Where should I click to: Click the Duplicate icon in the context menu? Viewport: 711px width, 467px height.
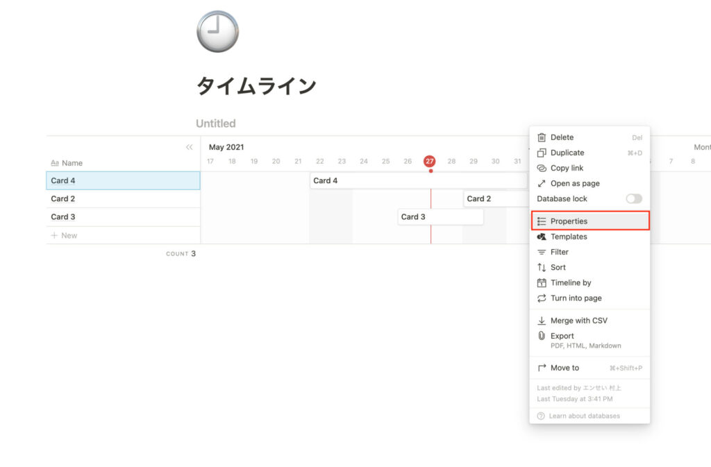[x=542, y=153]
